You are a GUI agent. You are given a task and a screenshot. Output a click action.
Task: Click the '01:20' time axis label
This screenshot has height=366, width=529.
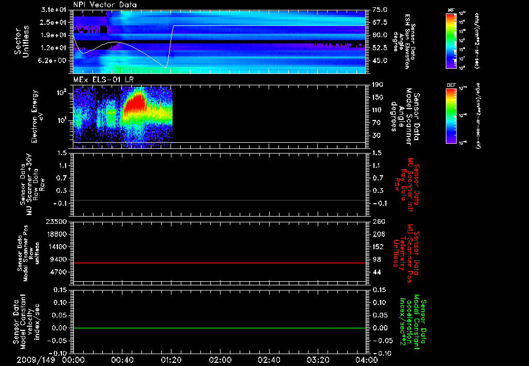click(x=171, y=360)
